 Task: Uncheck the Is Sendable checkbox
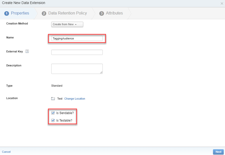coord(53,113)
